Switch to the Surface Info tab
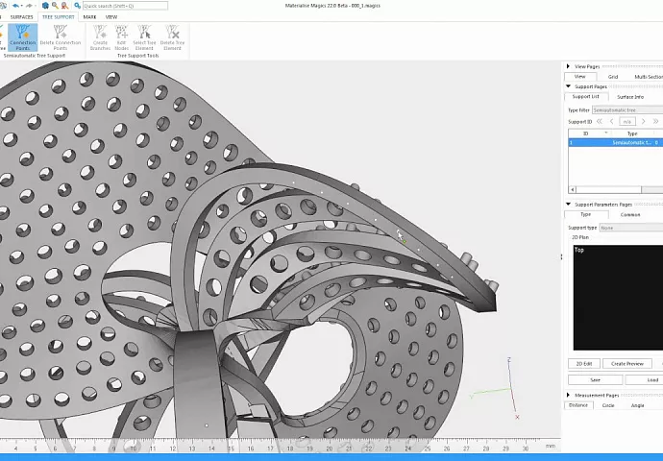 click(x=630, y=97)
